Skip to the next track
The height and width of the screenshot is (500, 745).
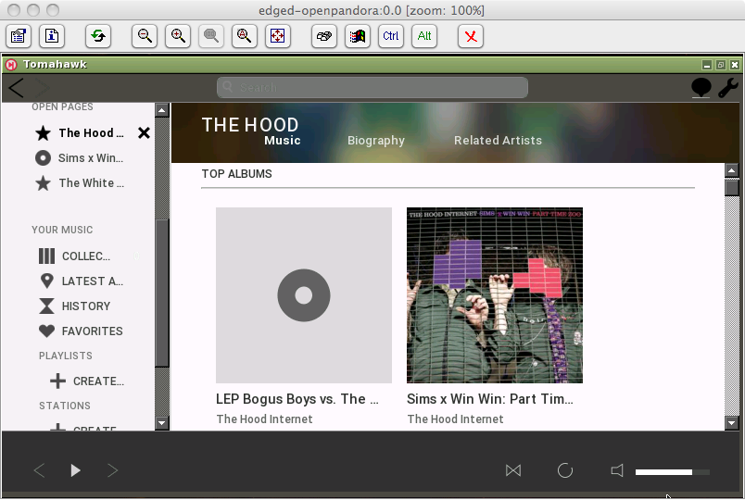point(112,470)
